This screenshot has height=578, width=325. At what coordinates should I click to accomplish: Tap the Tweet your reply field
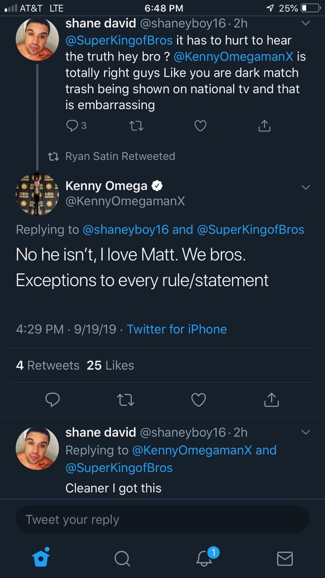[162, 520]
